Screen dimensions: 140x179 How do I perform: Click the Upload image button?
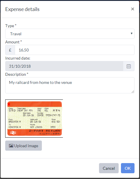[x=23, y=145]
